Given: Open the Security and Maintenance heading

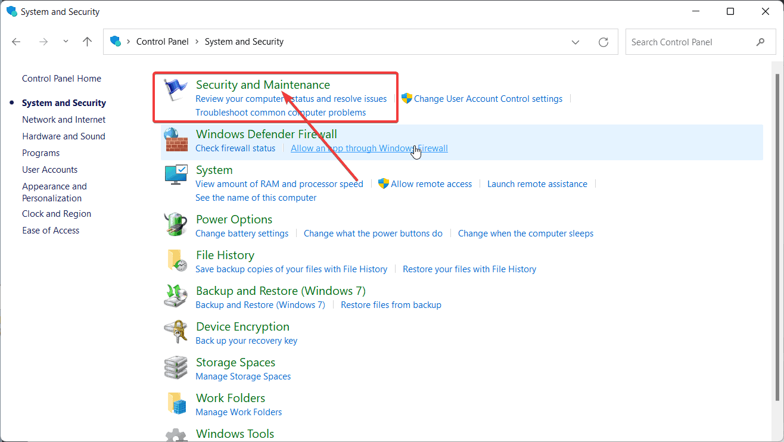Looking at the screenshot, I should click(263, 85).
